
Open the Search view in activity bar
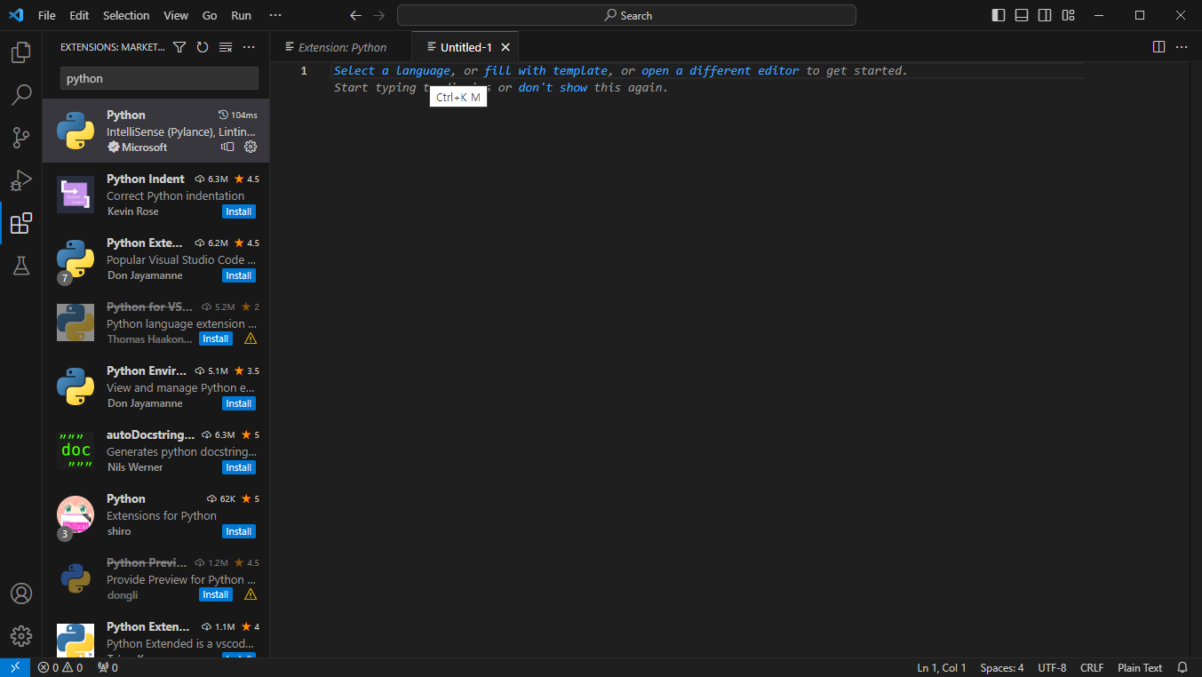click(x=21, y=94)
